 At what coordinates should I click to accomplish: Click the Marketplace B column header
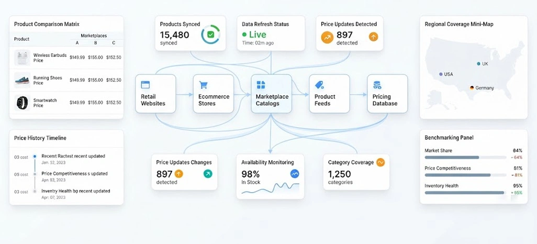(x=96, y=43)
